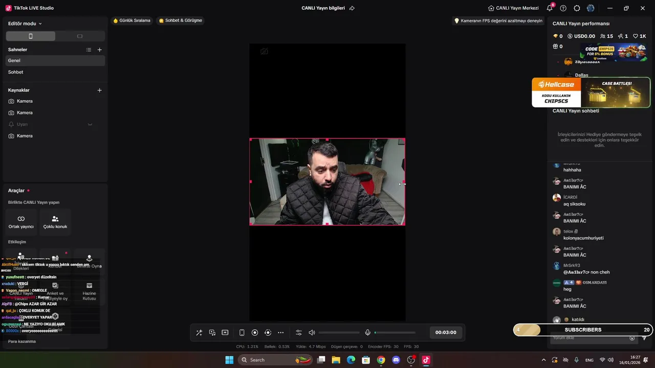
Task: Adjust the microphone level slider
Action: click(395, 333)
